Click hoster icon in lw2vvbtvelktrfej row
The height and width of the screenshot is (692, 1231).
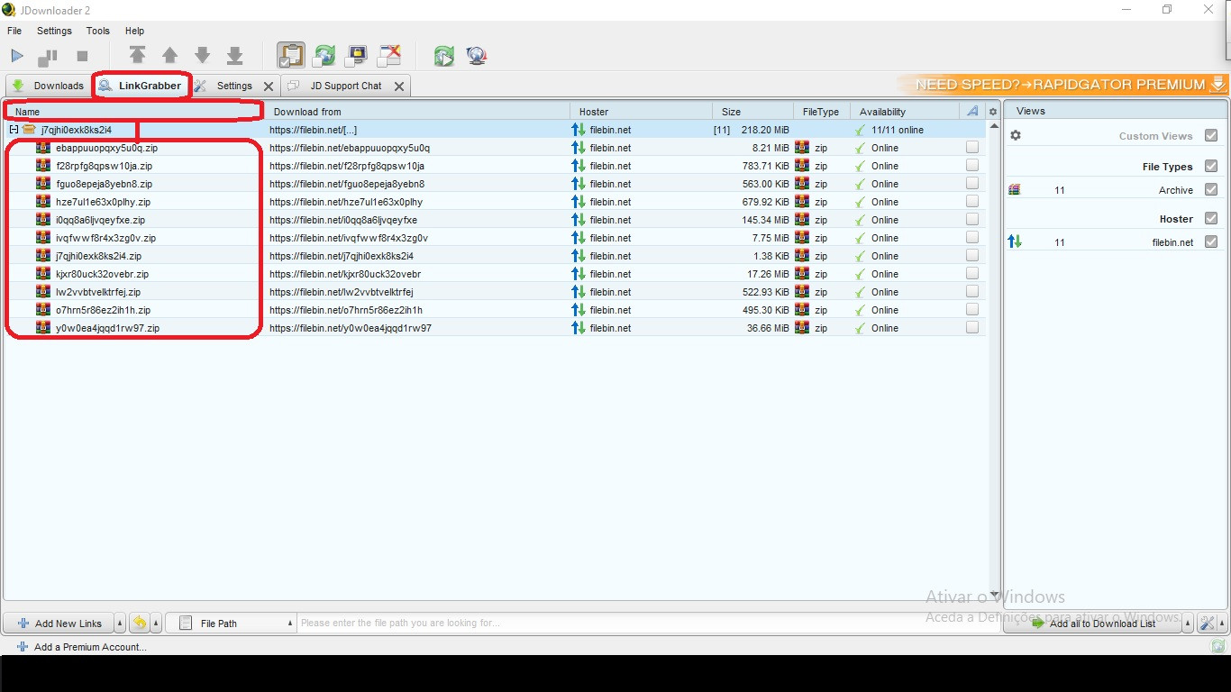click(x=579, y=292)
